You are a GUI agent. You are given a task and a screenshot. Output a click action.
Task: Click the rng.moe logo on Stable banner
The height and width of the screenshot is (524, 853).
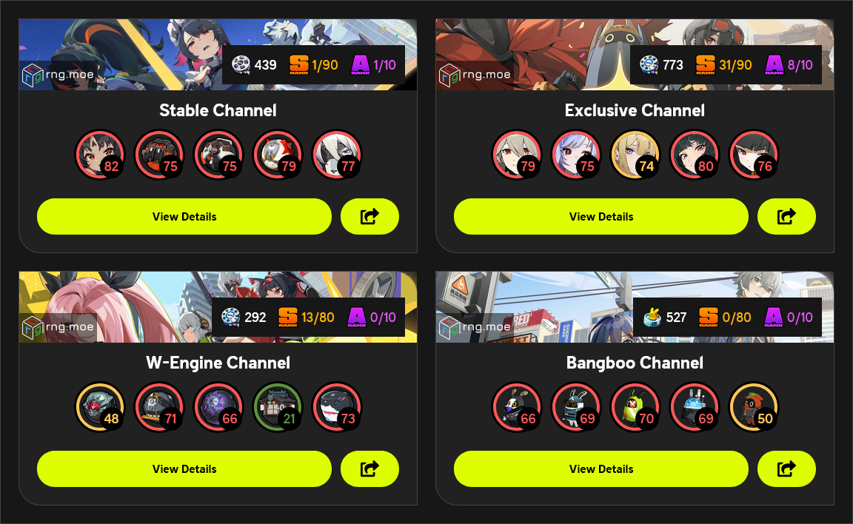click(x=58, y=75)
